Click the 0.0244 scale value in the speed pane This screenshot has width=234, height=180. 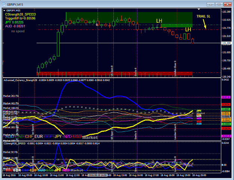pyautogui.click(x=225, y=143)
